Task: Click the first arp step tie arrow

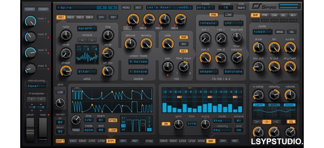Action: pyautogui.click(x=179, y=97)
